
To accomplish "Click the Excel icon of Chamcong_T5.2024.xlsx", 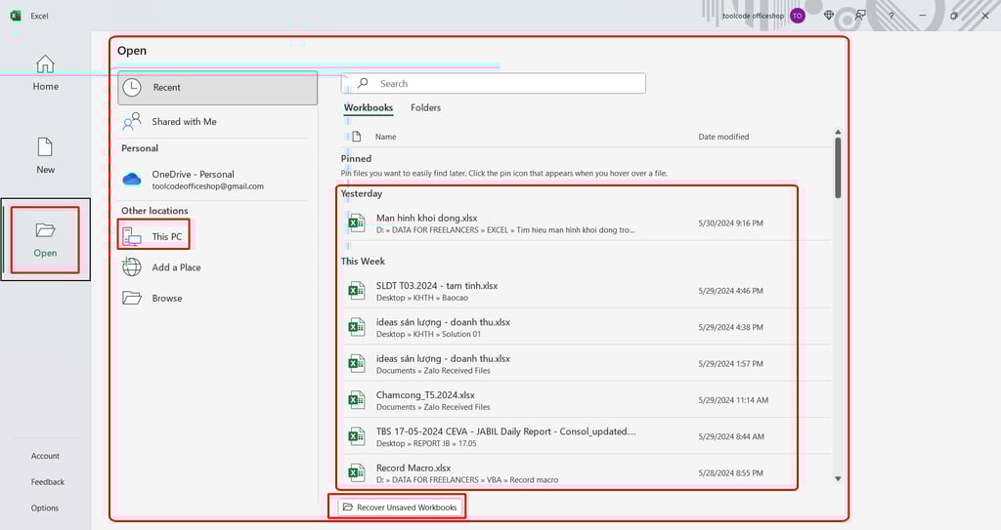I will point(356,400).
